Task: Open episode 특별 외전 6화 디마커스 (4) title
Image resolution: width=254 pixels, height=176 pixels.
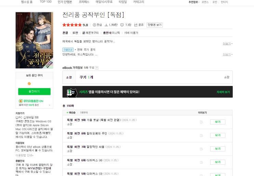Action: point(85,160)
